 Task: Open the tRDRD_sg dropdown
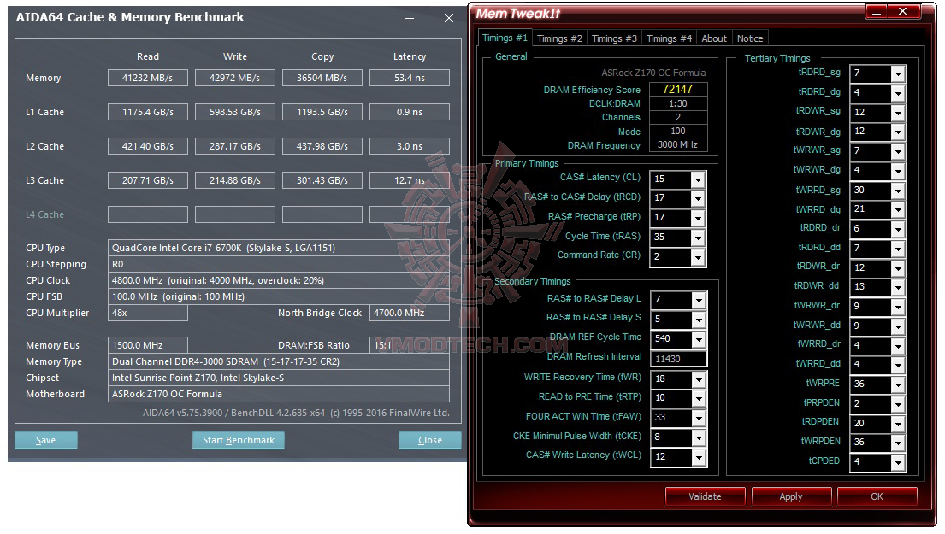(x=898, y=73)
